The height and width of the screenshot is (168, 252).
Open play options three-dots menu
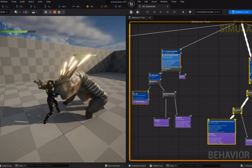[x=63, y=12]
